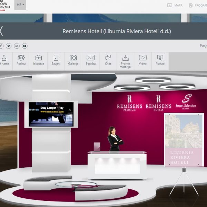This screenshot has height=207, width=207.
Task: Open the Twitter social link
Action: (x=9, y=46)
